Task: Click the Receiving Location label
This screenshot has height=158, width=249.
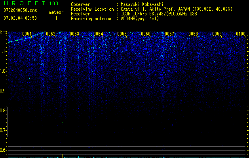Action: coord(92,9)
